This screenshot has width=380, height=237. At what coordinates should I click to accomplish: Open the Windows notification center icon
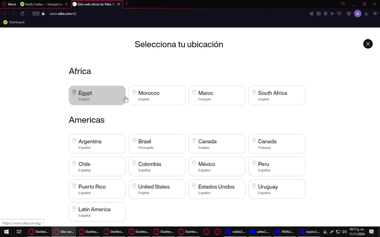pos(371,232)
